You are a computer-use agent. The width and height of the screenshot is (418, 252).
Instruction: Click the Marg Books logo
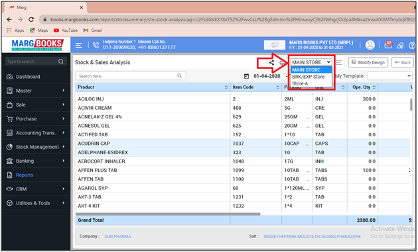point(37,45)
